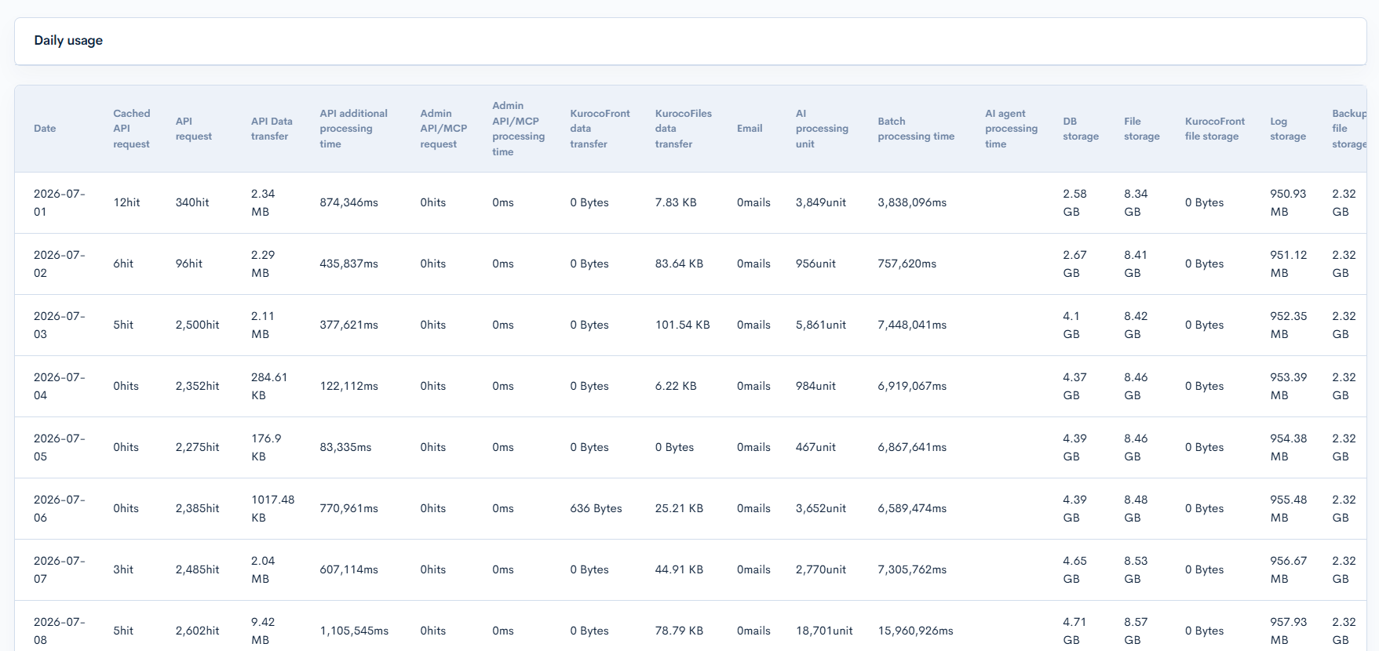
Task: Click Admin API/MCP processing time header
Action: click(518, 129)
